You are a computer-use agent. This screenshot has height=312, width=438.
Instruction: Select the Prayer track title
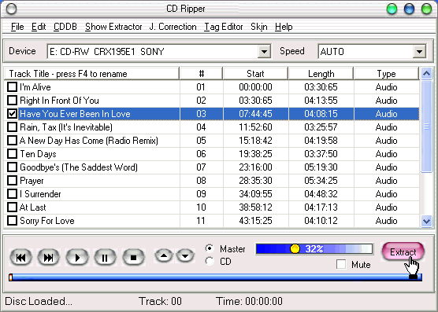pyautogui.click(x=32, y=181)
